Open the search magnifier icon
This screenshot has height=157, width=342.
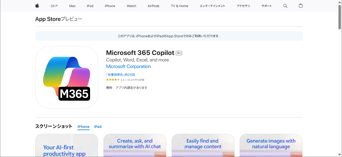tap(285, 6)
